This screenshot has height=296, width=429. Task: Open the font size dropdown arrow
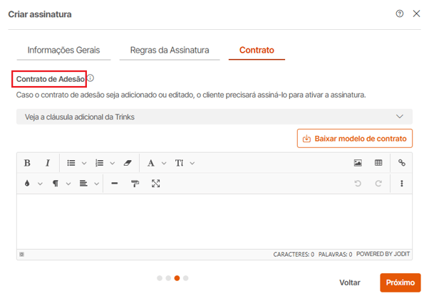pos(192,163)
